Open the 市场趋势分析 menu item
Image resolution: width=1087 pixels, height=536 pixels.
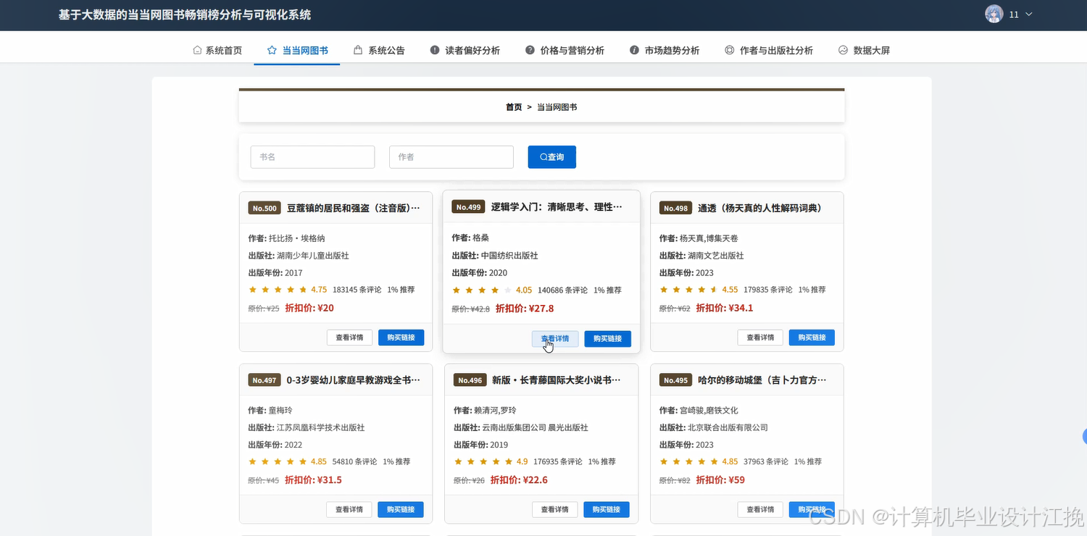(x=665, y=51)
